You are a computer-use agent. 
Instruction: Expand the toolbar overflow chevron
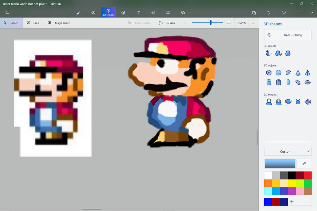coord(311,12)
